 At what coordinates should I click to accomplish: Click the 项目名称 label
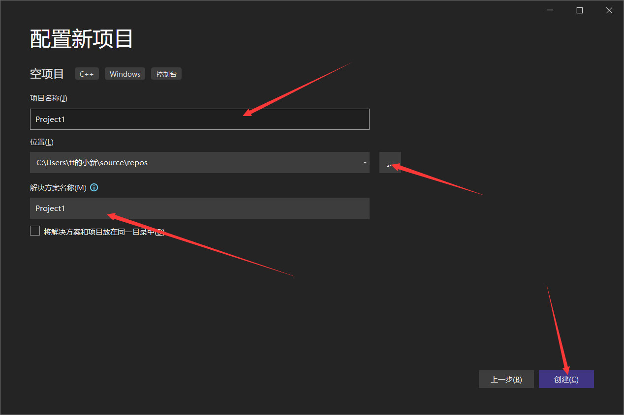click(x=49, y=98)
